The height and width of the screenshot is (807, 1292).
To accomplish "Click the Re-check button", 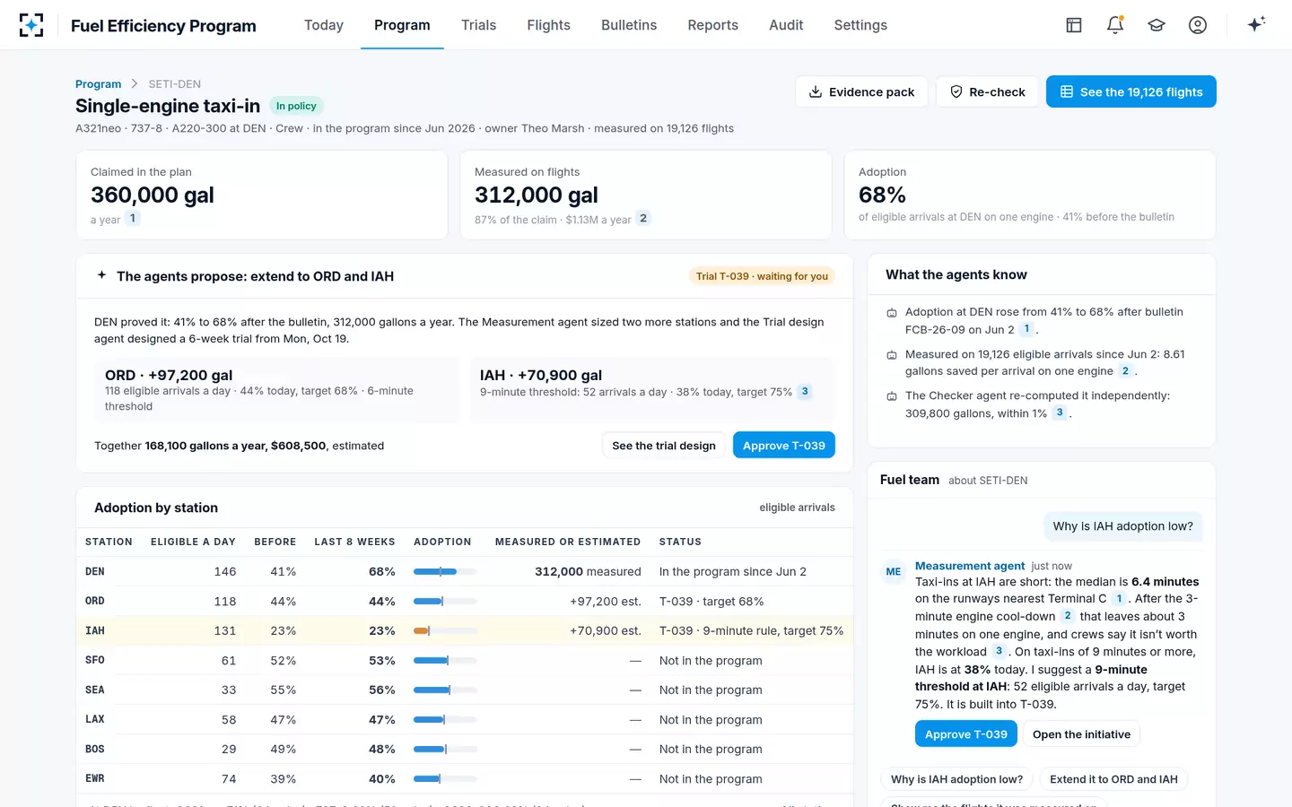I will coord(987,91).
